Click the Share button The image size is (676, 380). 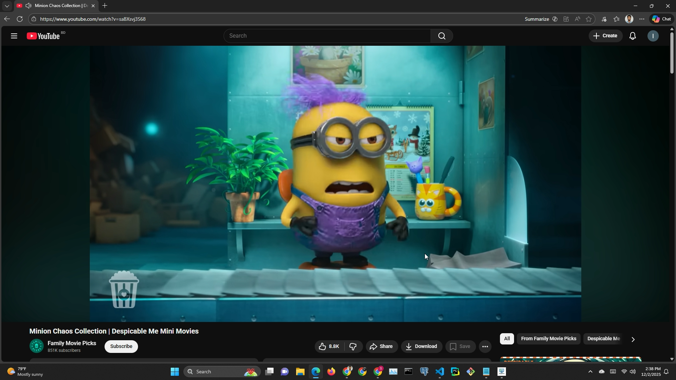(382, 347)
